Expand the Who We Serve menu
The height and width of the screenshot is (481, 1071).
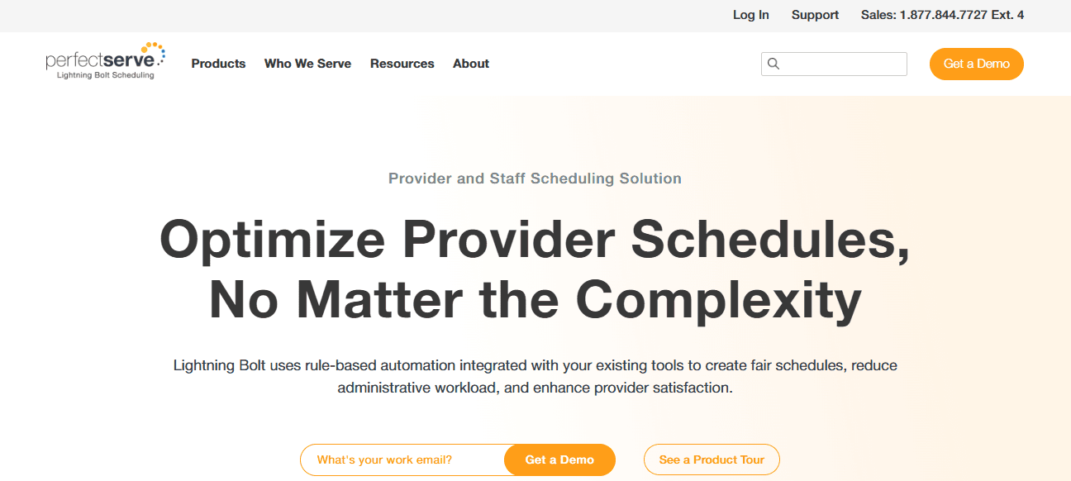click(307, 64)
